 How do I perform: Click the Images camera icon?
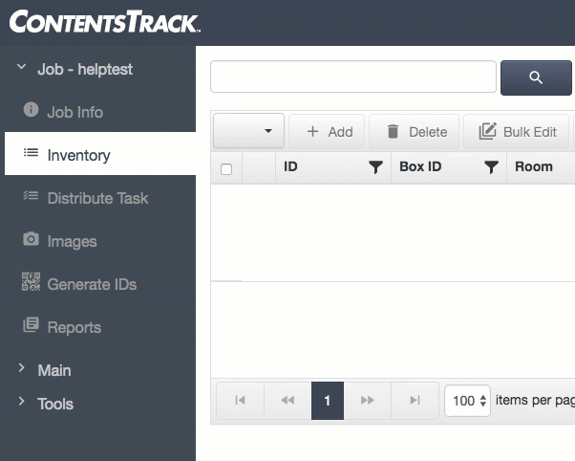click(x=31, y=239)
